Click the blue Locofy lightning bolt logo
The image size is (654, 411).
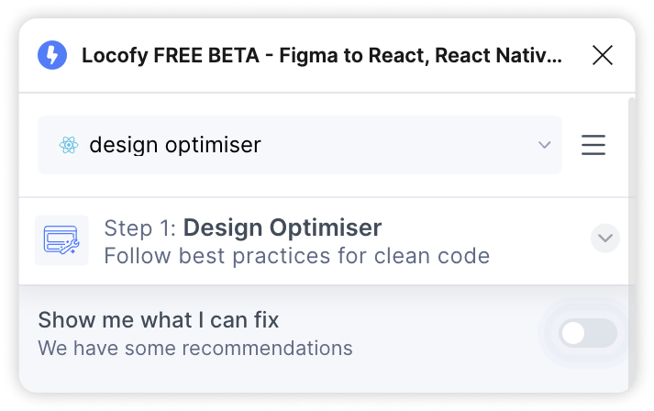pos(52,55)
